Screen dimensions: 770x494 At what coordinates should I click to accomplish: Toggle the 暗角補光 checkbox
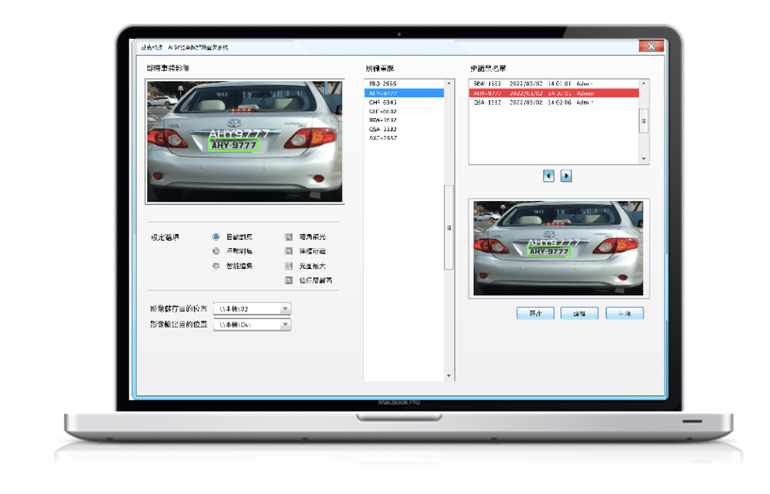pos(289,237)
